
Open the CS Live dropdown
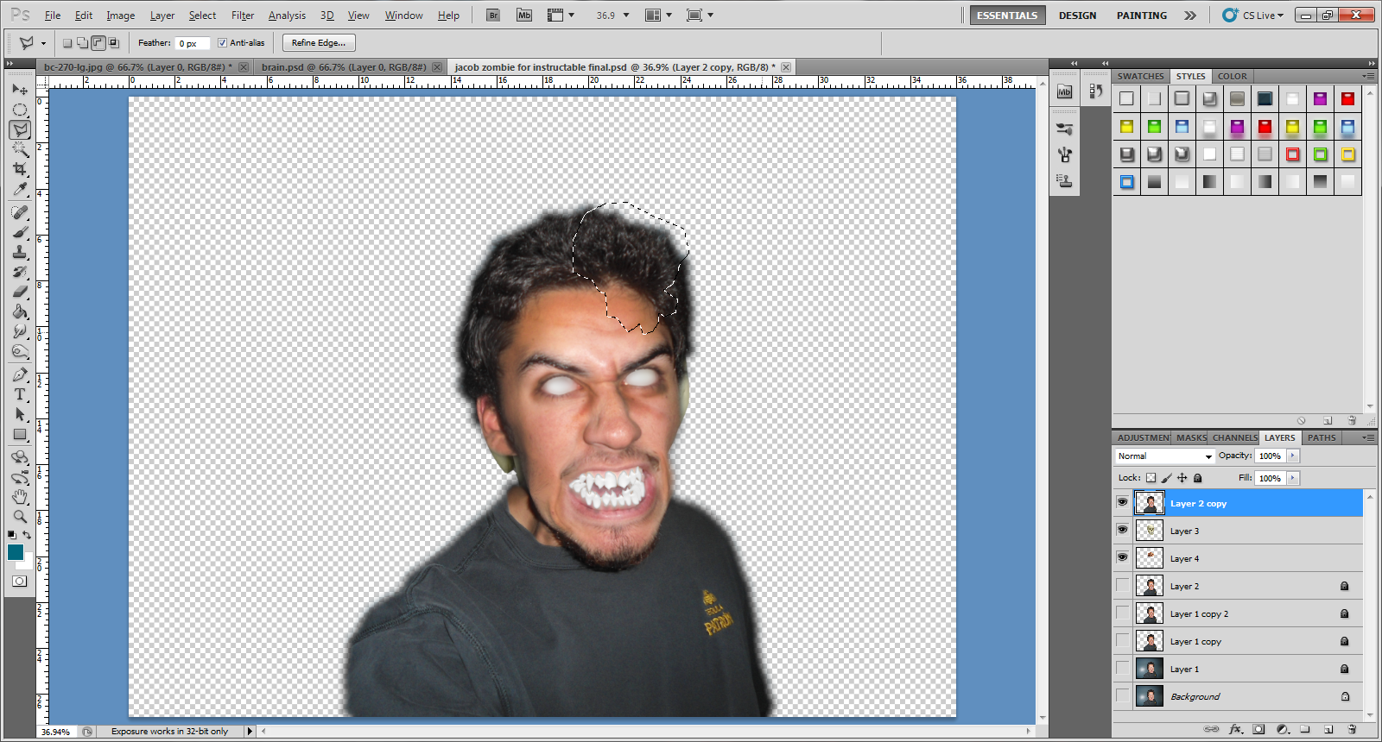point(1253,16)
